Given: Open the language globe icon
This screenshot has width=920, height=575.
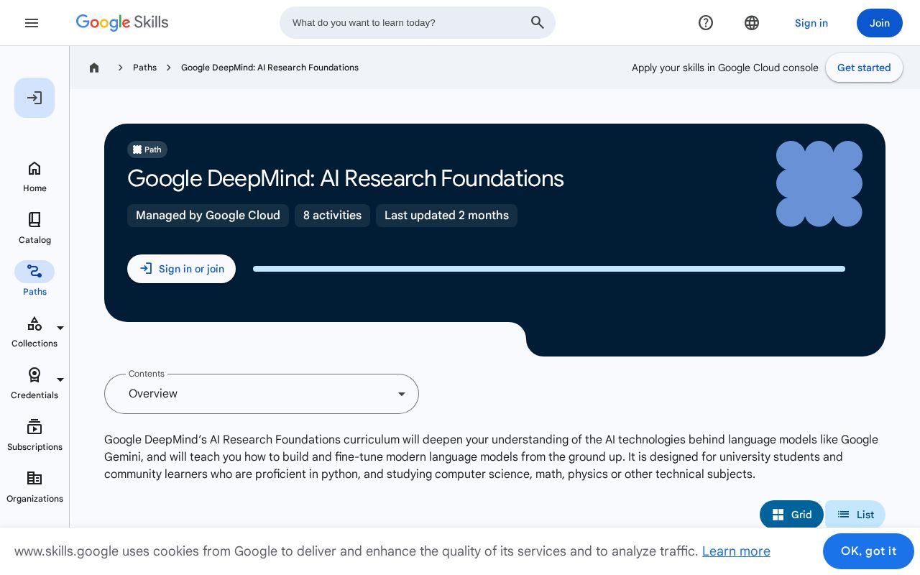Looking at the screenshot, I should click(752, 23).
